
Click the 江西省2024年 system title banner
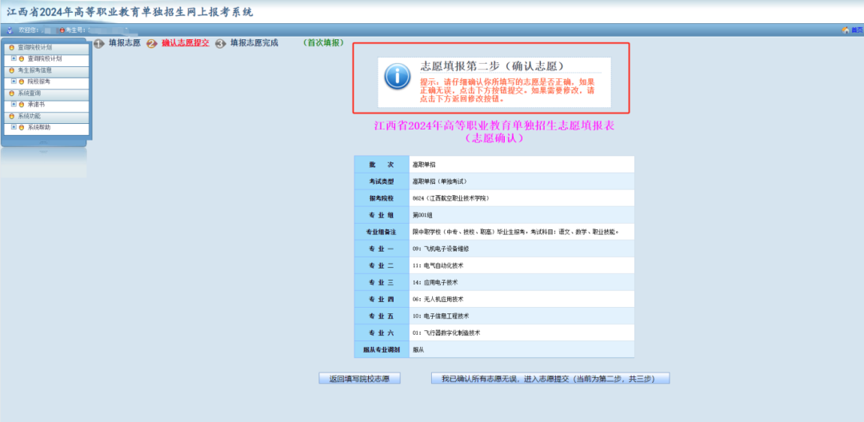[130, 12]
